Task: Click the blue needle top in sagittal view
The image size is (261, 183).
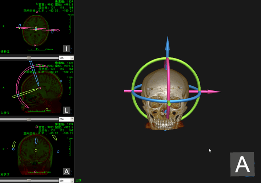Action: pos(31,62)
